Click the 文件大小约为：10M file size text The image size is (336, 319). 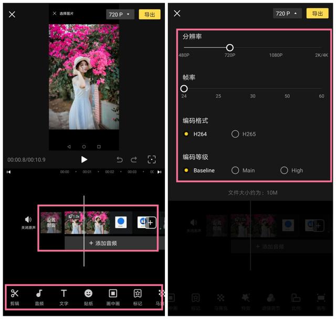click(x=253, y=193)
